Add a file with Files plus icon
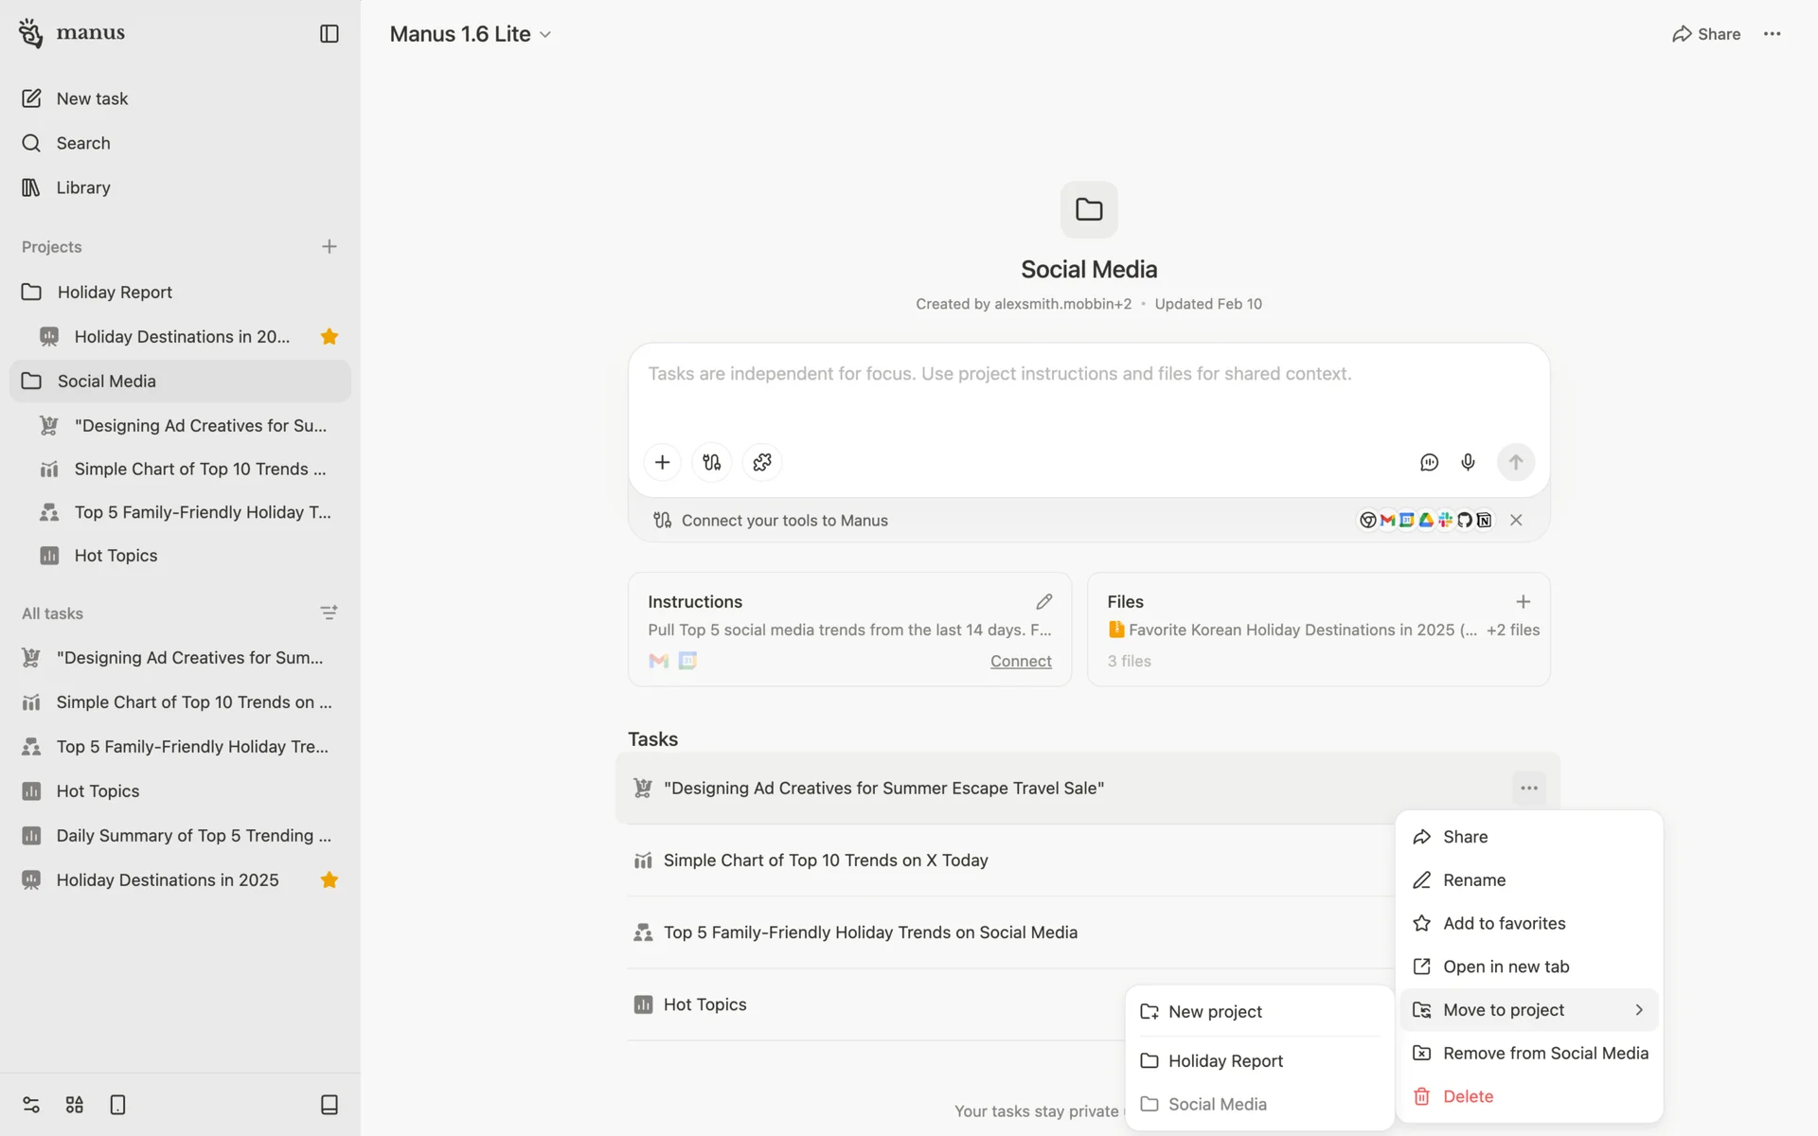 [1523, 602]
